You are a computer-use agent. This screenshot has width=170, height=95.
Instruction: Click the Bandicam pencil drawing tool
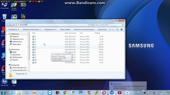point(30,2)
